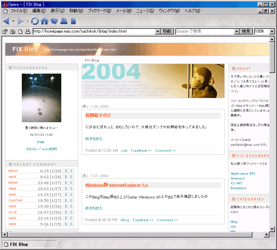Open the Forward button history dropdown arrow
Screen dimensions: 277x250
(x=27, y=21)
